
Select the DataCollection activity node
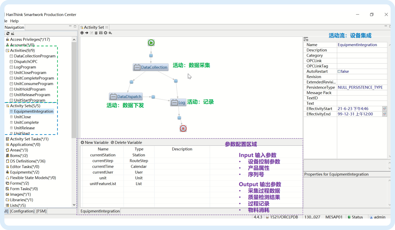coord(151,67)
